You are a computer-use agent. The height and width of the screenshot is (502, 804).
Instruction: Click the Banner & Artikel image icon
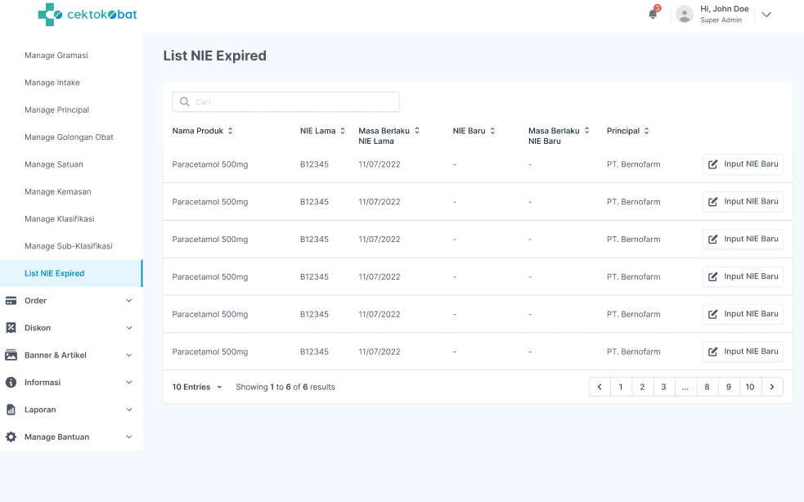[11, 355]
